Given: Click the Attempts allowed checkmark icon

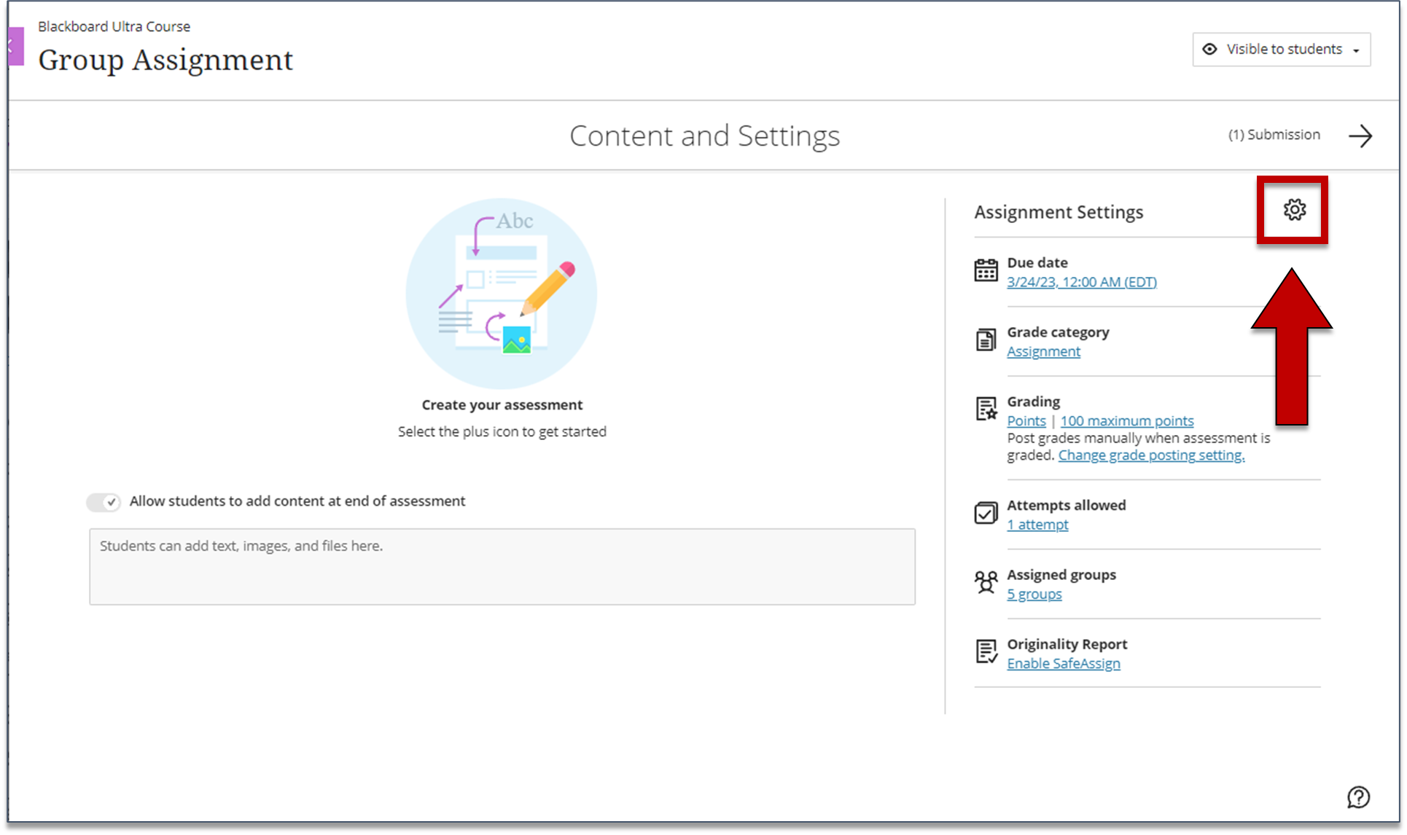Looking at the screenshot, I should click(x=986, y=513).
